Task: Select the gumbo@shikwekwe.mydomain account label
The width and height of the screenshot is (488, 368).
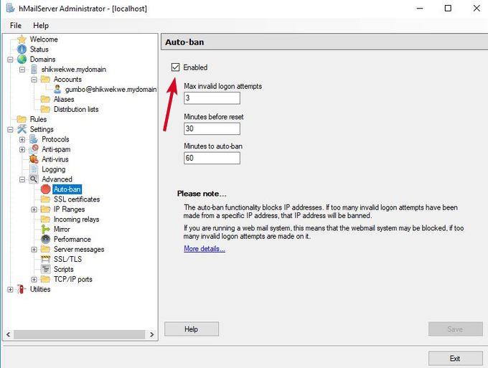Action: point(111,89)
